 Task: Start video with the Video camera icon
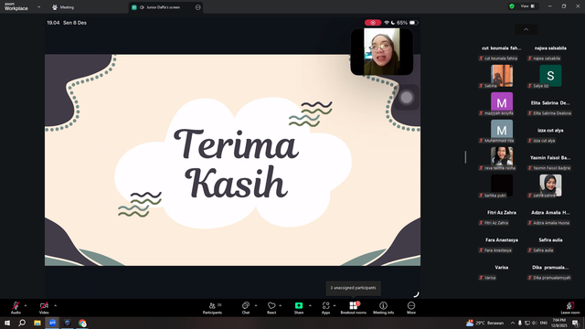pos(44,306)
